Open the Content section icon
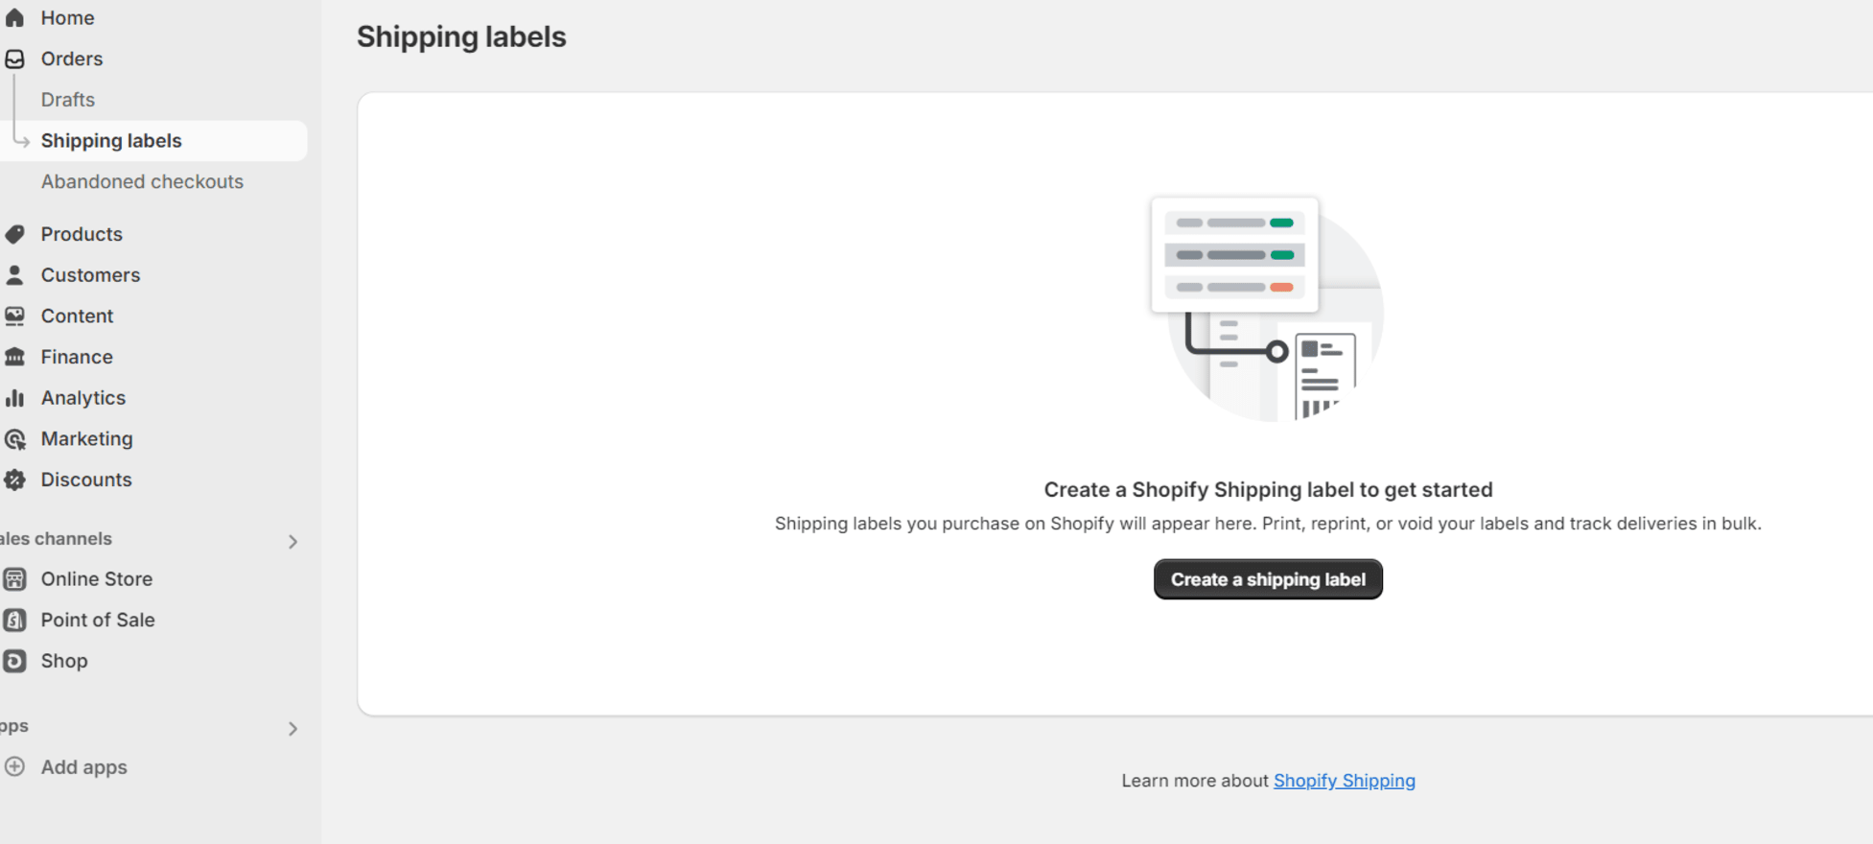 coord(14,316)
